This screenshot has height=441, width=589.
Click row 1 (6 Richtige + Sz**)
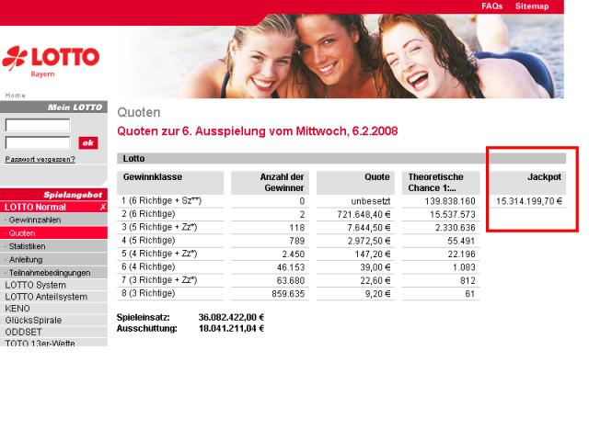click(x=162, y=200)
